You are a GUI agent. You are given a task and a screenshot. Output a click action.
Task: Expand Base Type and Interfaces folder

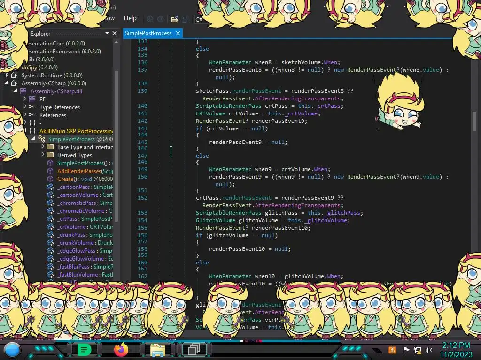43,147
